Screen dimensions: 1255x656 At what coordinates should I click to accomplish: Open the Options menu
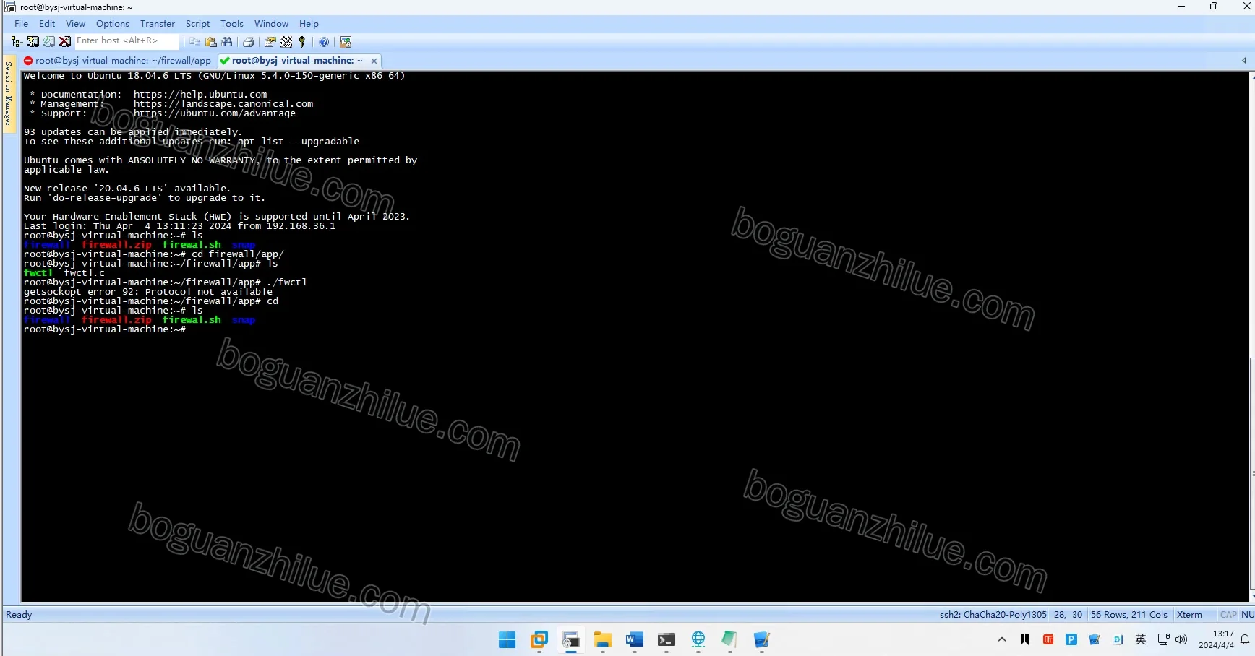tap(113, 24)
